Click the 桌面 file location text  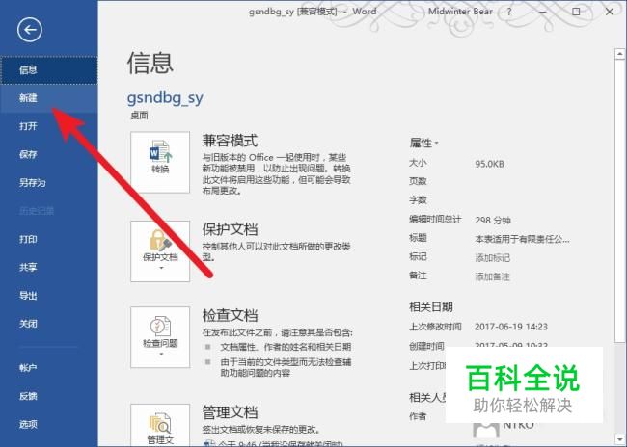(139, 116)
